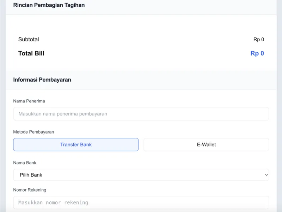This screenshot has height=212, width=282.
Task: Select Transfer Bank payment method
Action: click(76, 145)
